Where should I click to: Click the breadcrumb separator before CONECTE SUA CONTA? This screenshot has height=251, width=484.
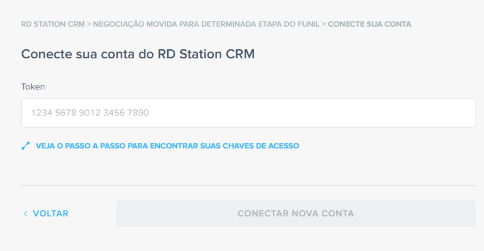tap(324, 24)
